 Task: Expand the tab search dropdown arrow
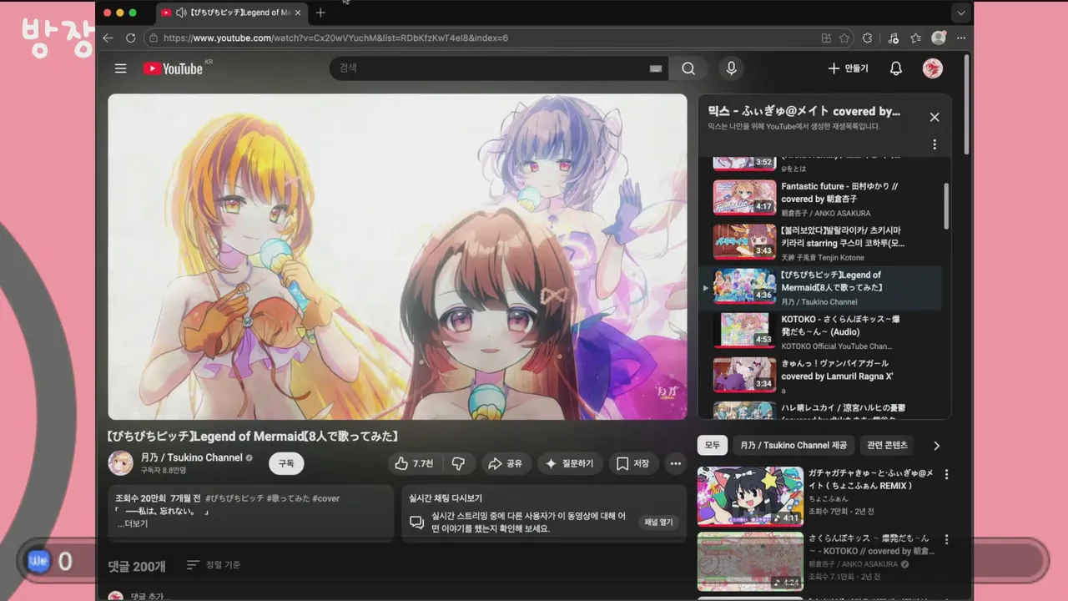(961, 13)
